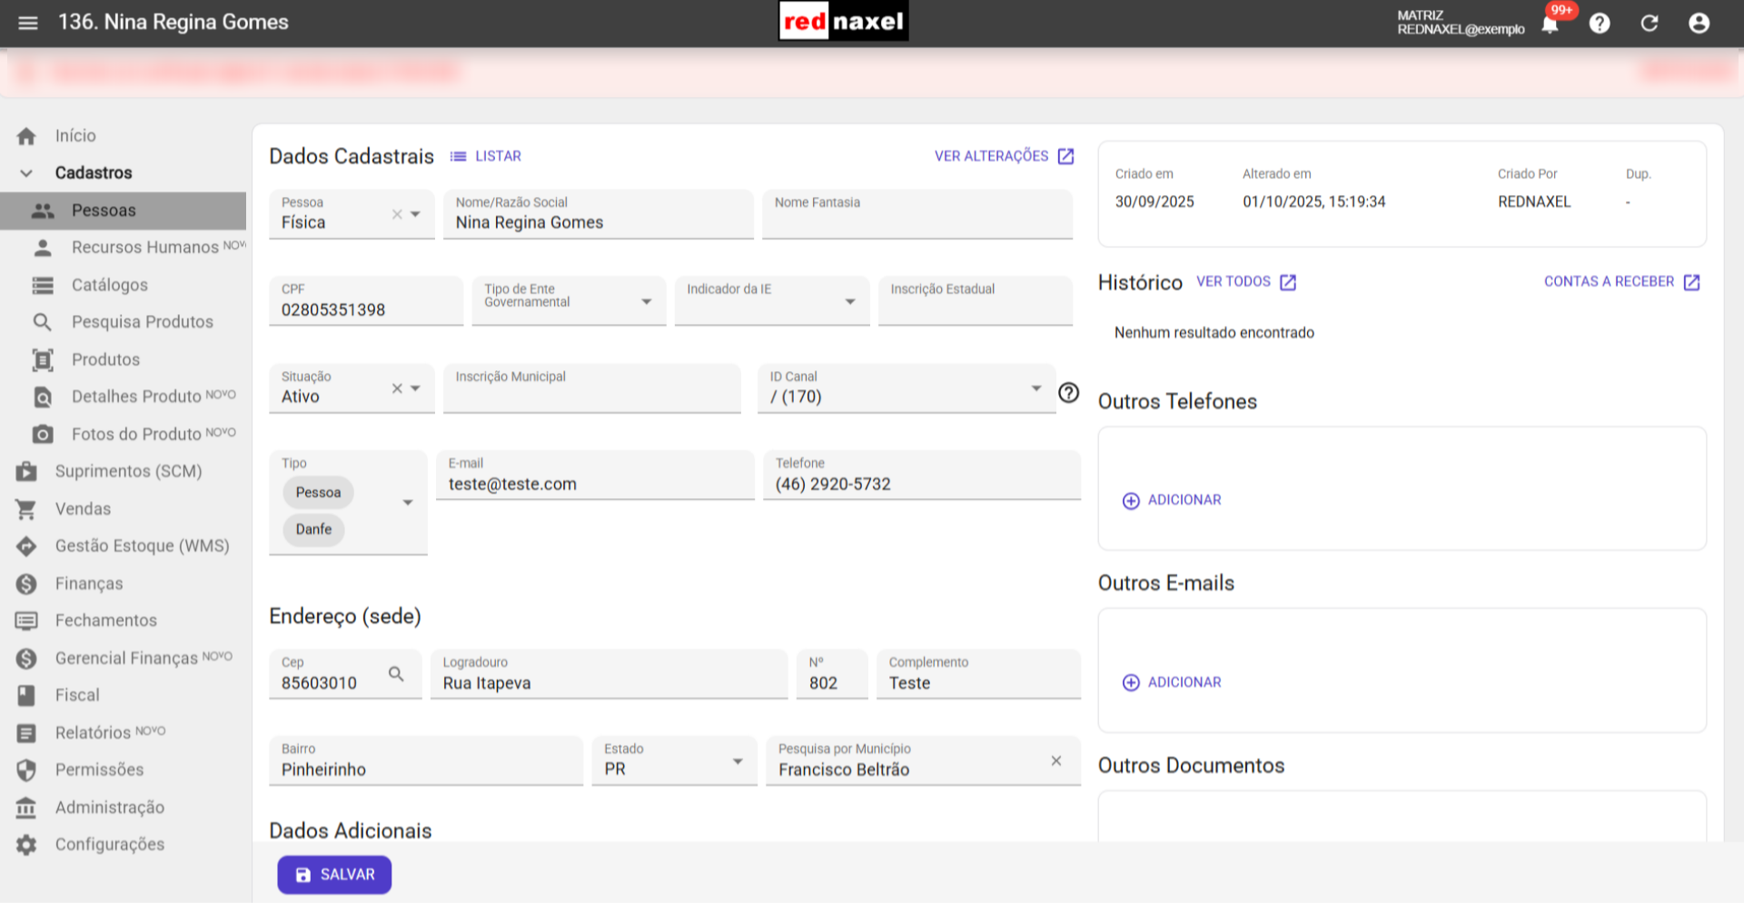Click ADICIONAR under Outros Telefones
This screenshot has height=903, width=1744.
click(1172, 500)
